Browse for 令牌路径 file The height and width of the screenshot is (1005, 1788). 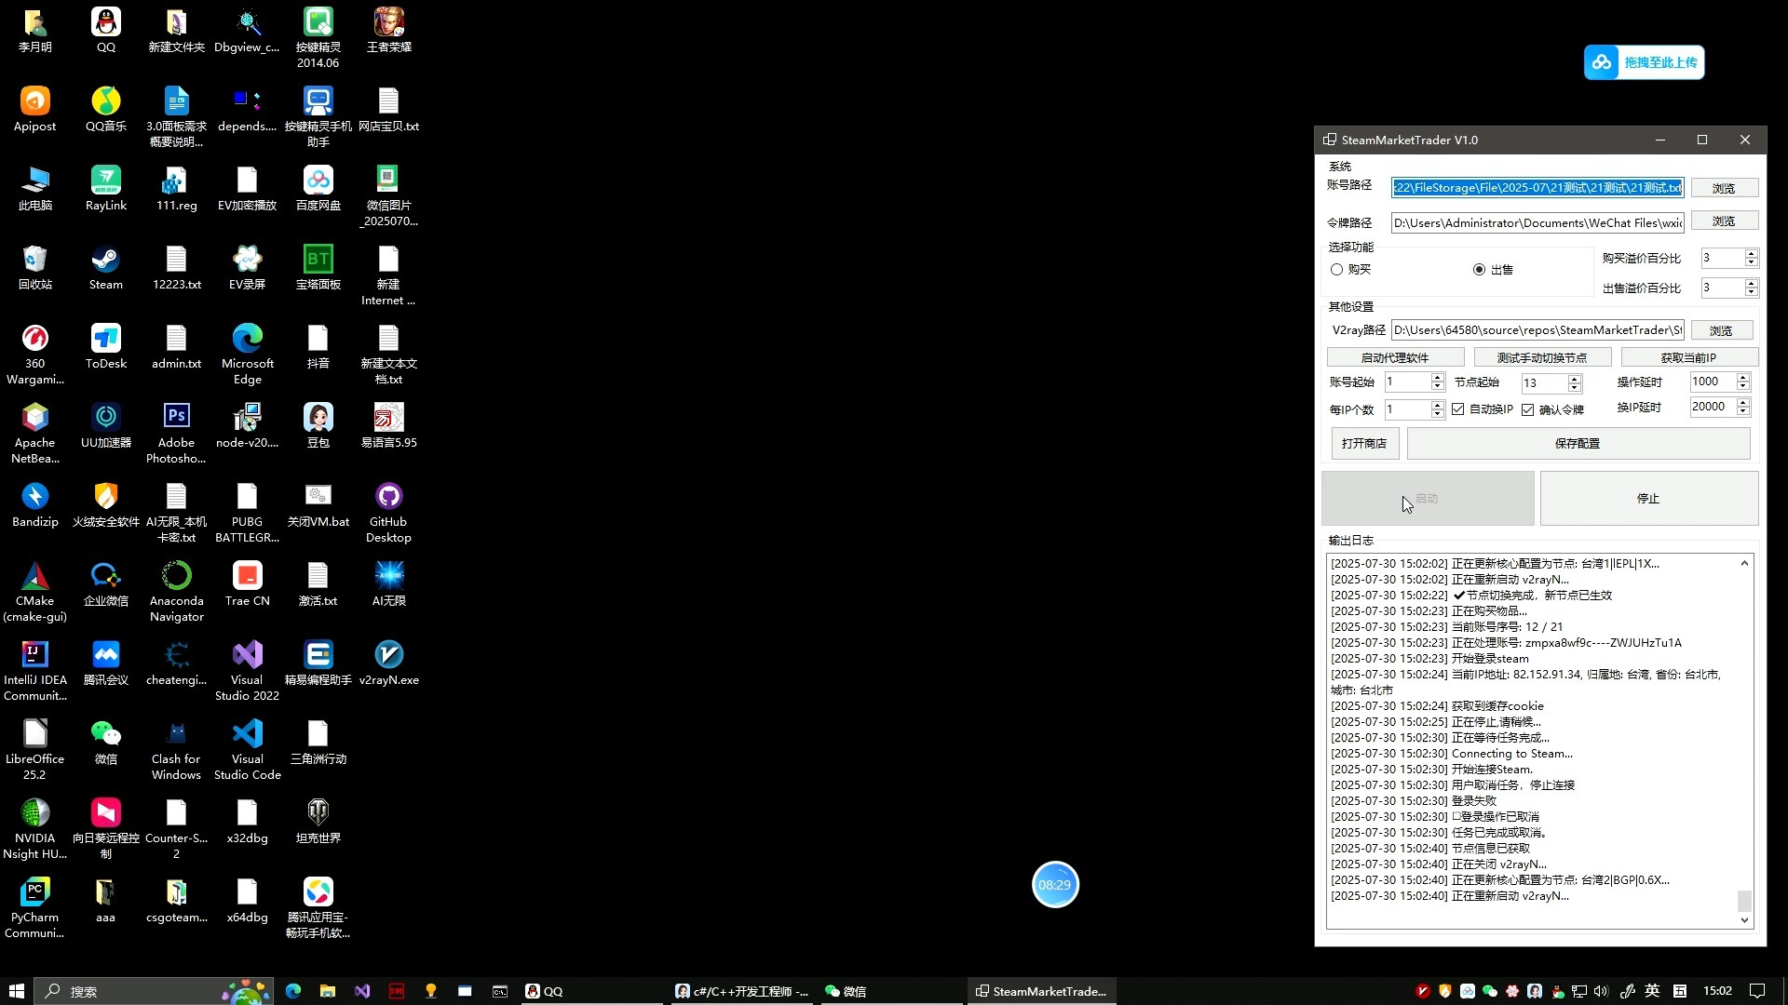coord(1724,221)
